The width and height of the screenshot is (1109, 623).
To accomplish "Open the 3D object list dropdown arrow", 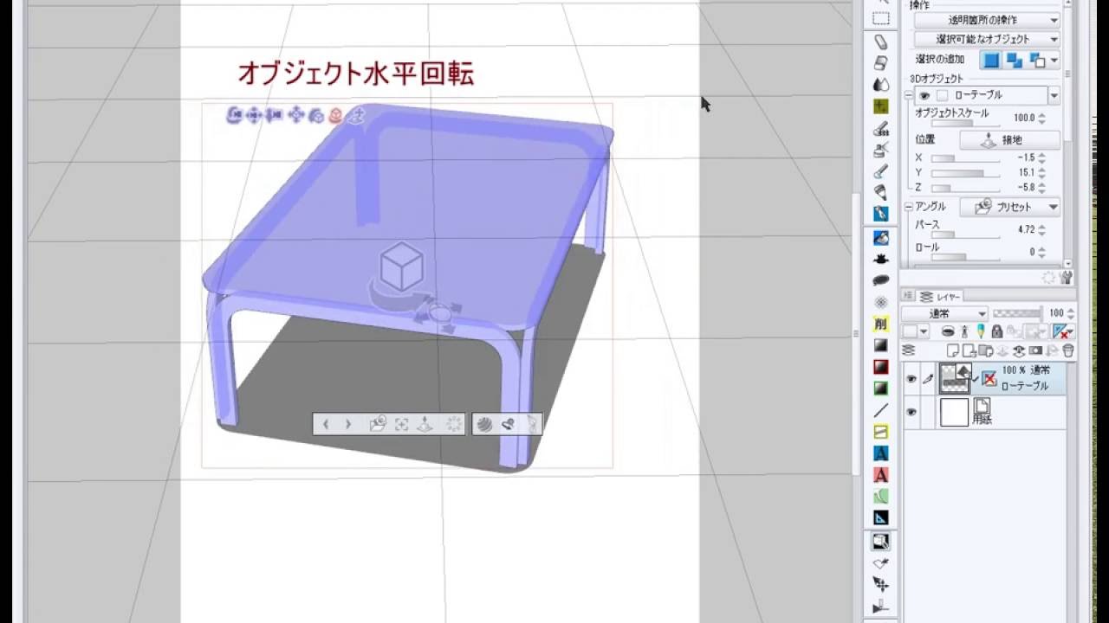I will [x=1054, y=96].
